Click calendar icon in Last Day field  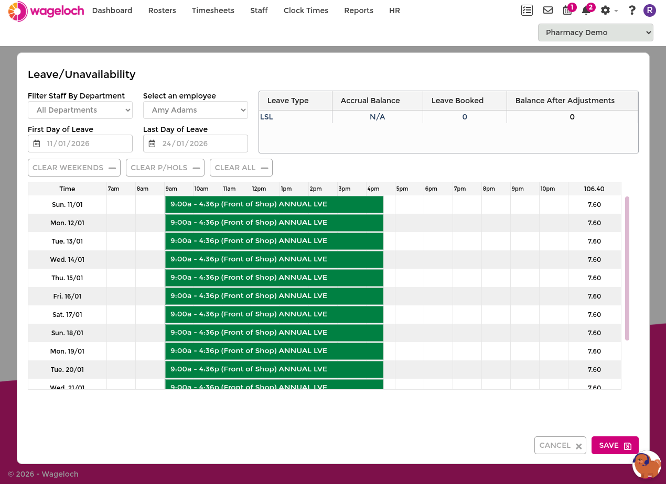(x=152, y=144)
